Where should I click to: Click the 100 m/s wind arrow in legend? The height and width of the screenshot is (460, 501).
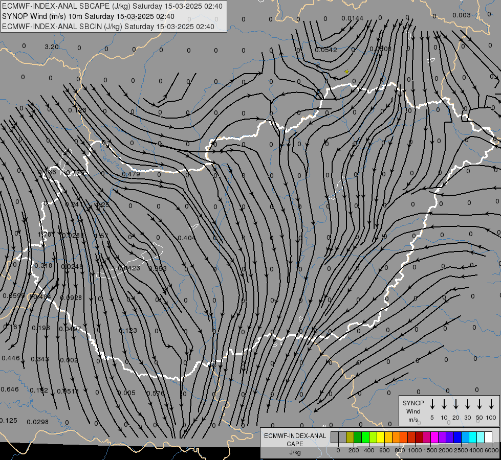pos(491,404)
